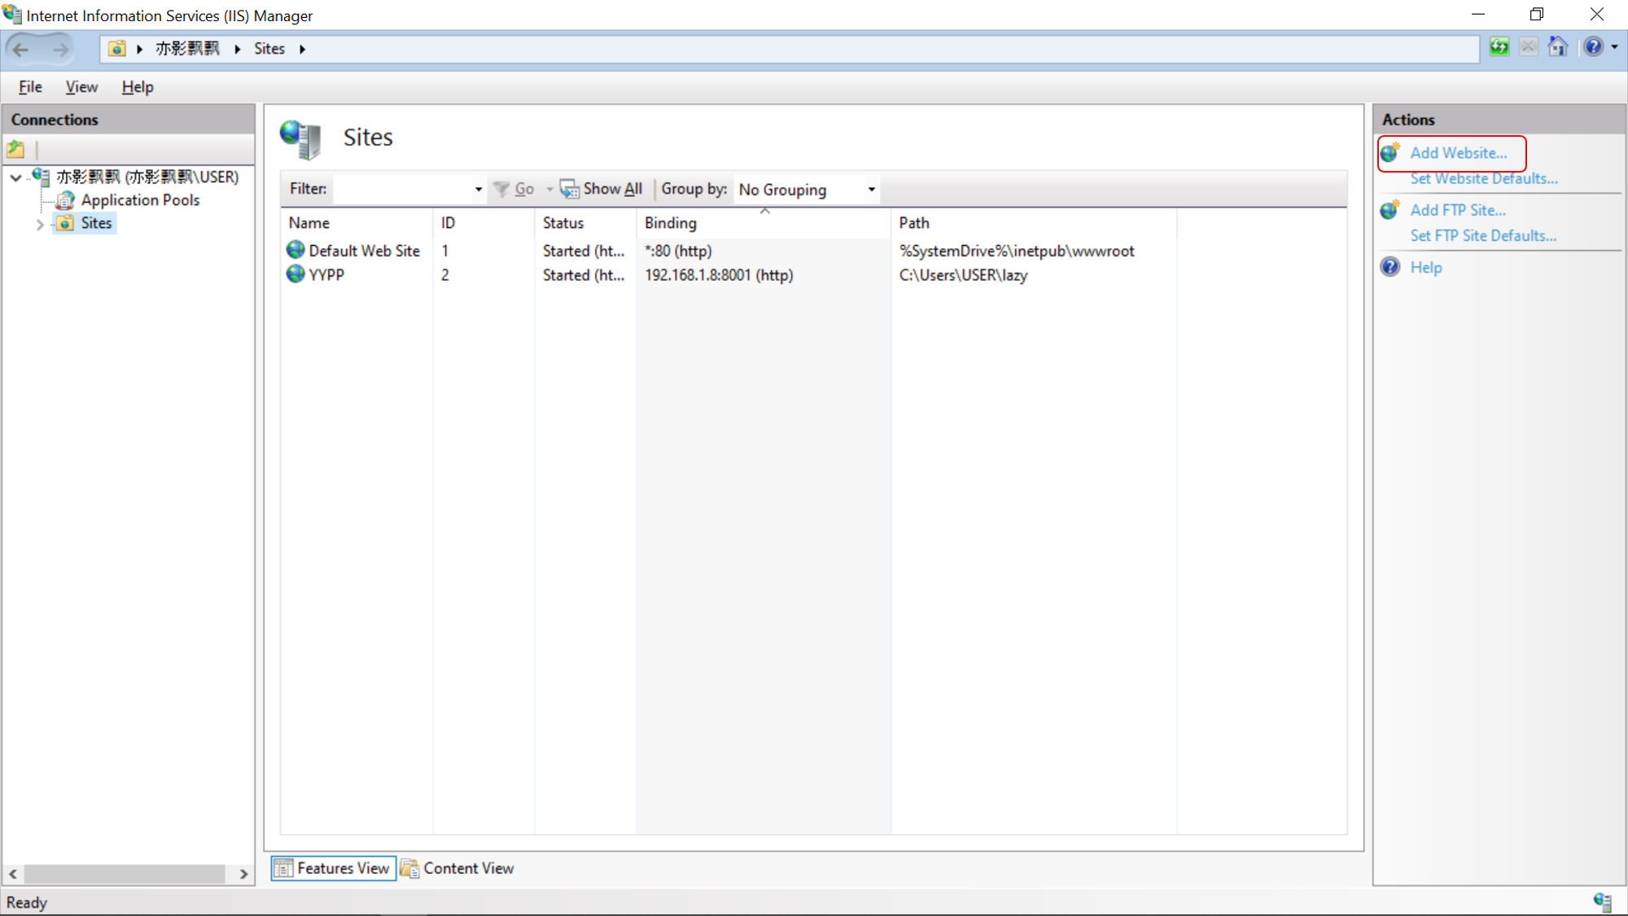
Task: Click the status bar server icon
Action: click(1602, 901)
